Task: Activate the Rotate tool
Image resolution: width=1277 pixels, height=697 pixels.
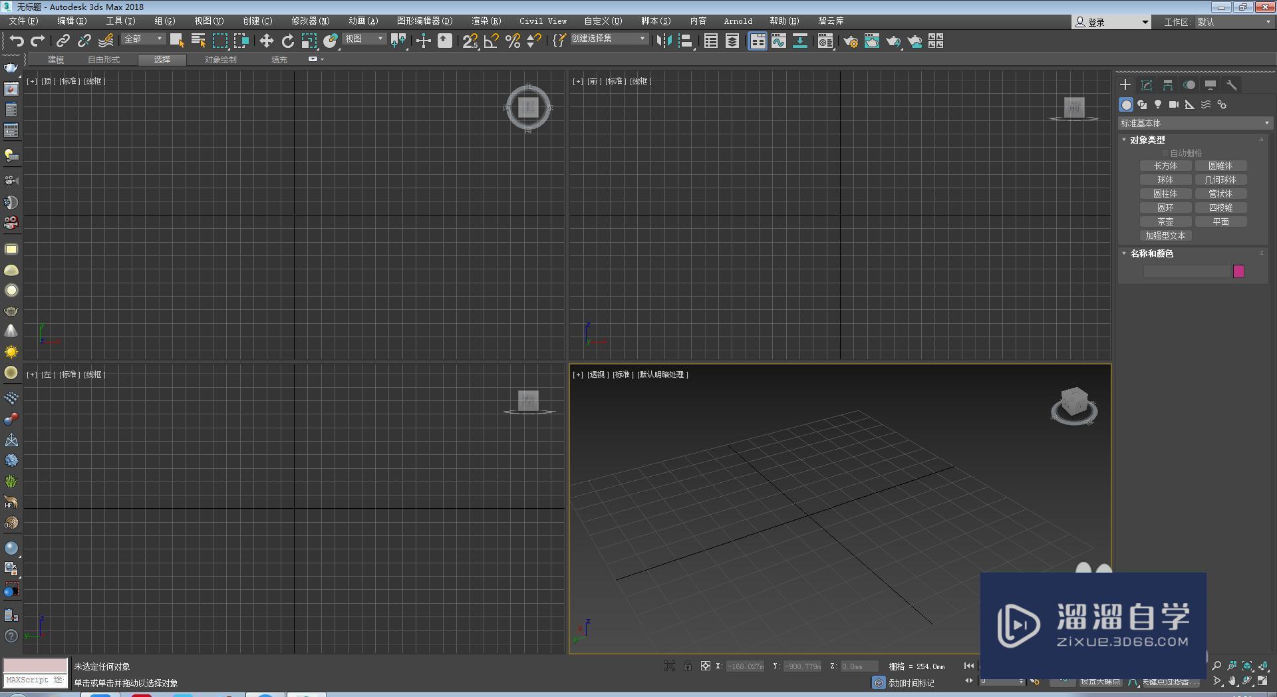Action: point(287,41)
